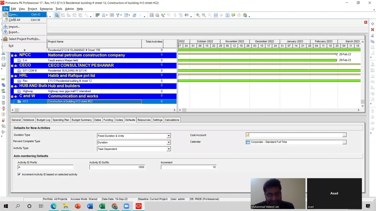This screenshot has width=376, height=211.
Task: Click Open in the File menu
Action: click(25, 15)
